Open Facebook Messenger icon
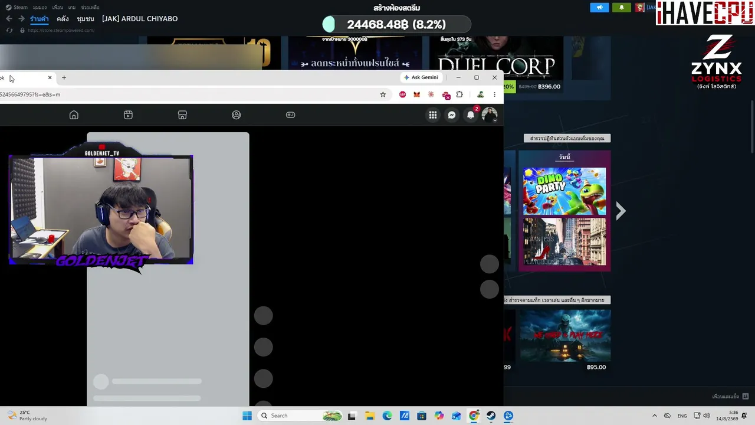The width and height of the screenshot is (755, 425). click(x=452, y=115)
